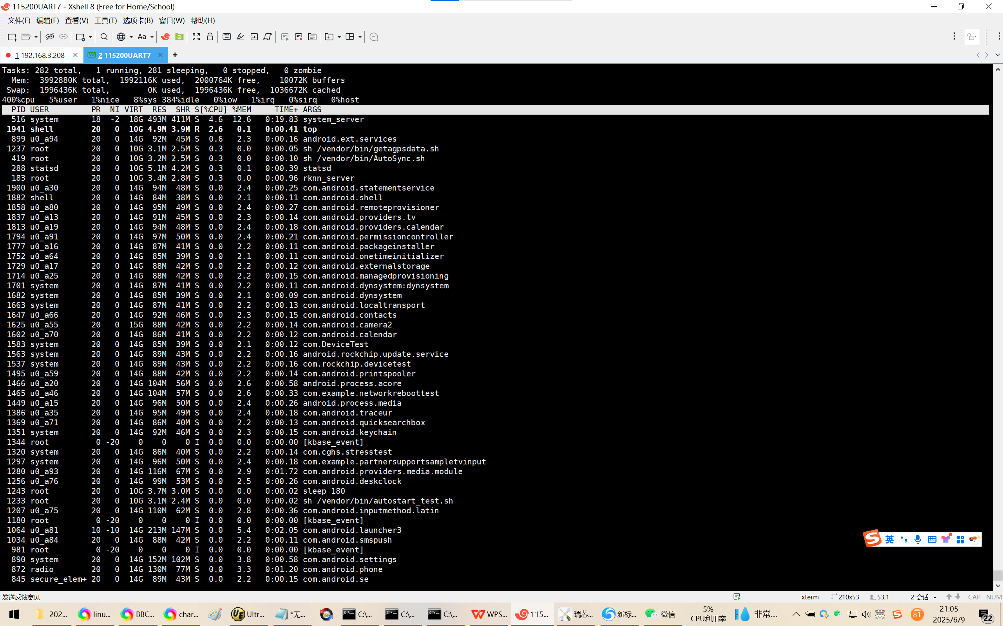Enter fullscreen mode via toolbar icon
The width and height of the screenshot is (1003, 626).
click(196, 37)
